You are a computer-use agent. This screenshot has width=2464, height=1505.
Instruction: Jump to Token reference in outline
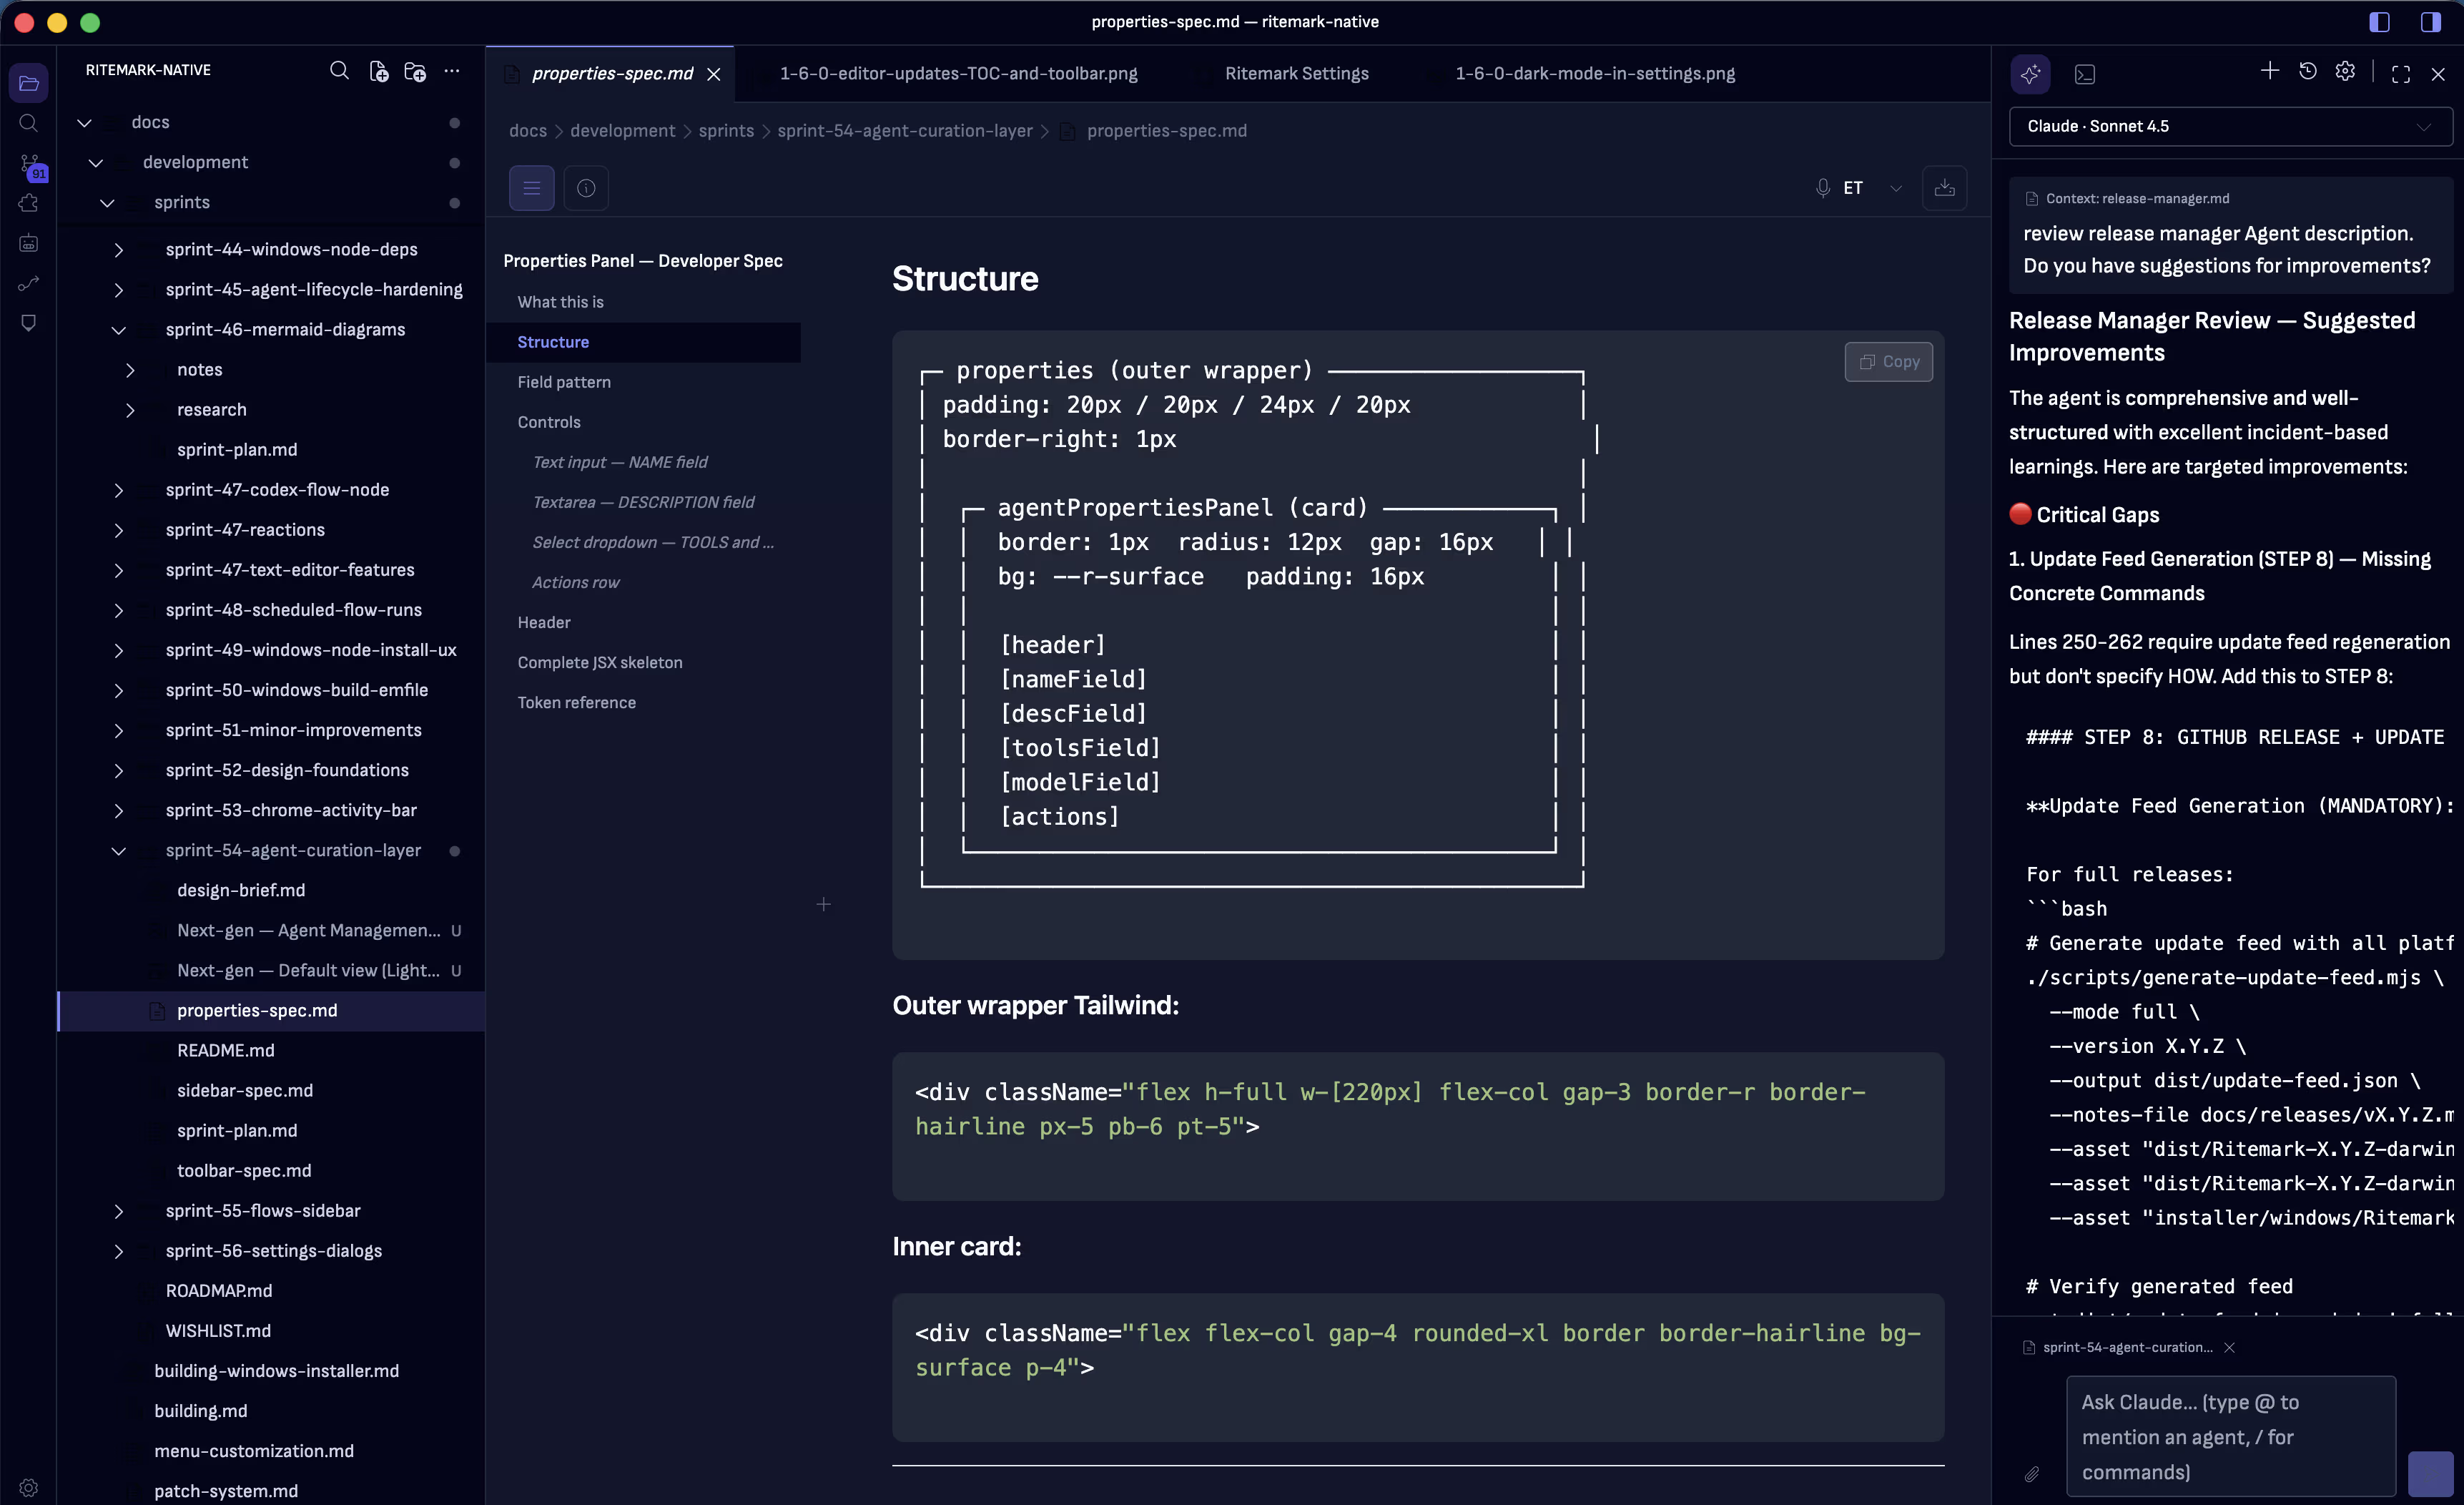click(x=576, y=702)
